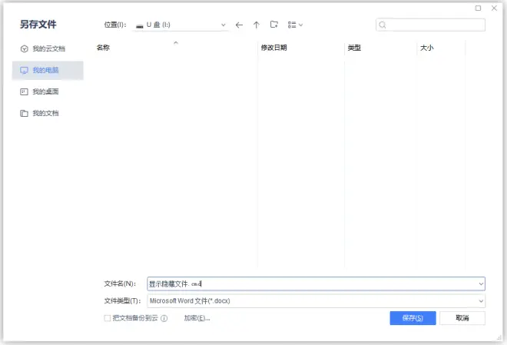The image size is (507, 345).
Task: Click the search magnifier icon
Action: point(383,25)
